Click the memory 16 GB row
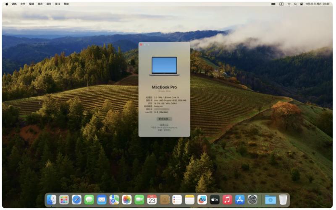 163,103
